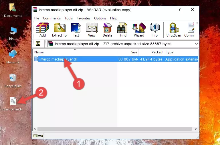Open the archive path dropdown
Screen dimensions: 220x145
click(x=197, y=44)
